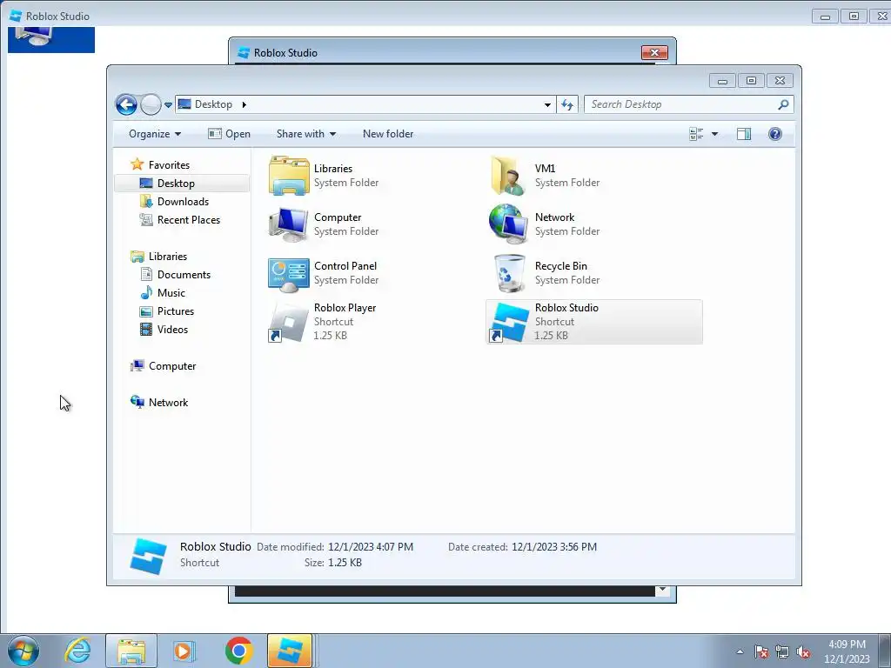The height and width of the screenshot is (668, 891).
Task: Toggle the preview pane button
Action: tap(744, 134)
